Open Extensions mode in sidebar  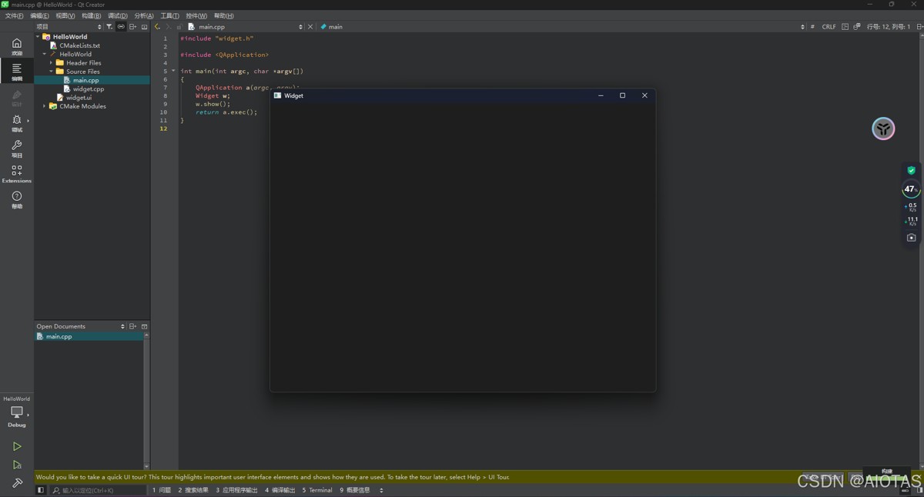[17, 173]
